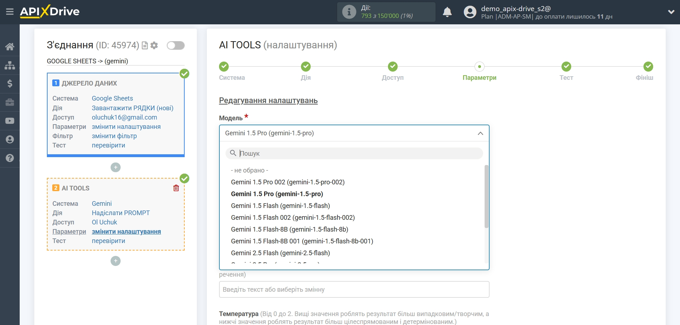Select Gemini 1.5 Flash 002 model
Screen dimensions: 680x325
click(293, 218)
